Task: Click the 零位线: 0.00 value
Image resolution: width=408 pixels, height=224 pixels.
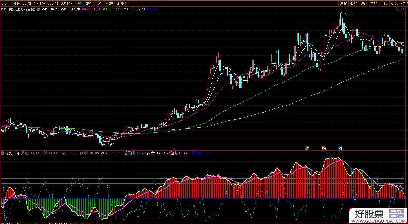Action: tap(201, 153)
